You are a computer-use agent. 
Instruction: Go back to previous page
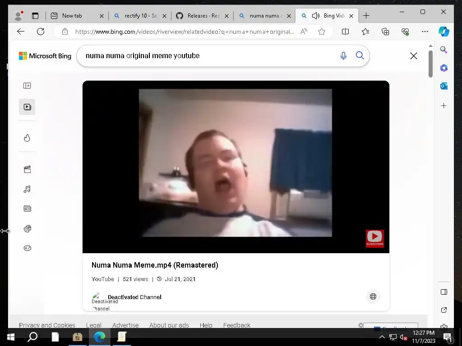point(21,32)
